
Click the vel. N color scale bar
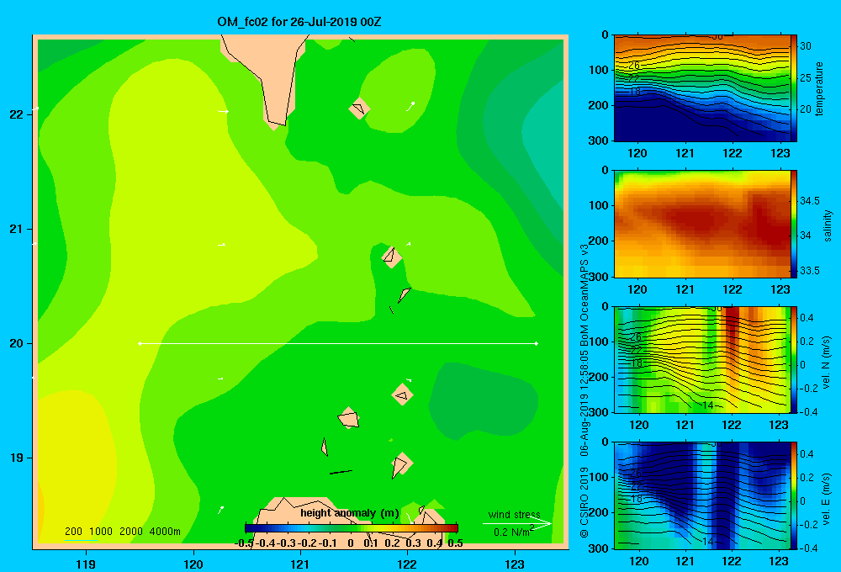pos(794,359)
